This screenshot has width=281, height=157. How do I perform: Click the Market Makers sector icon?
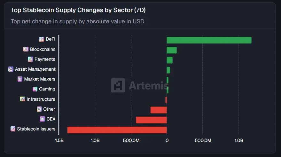pos(20,79)
